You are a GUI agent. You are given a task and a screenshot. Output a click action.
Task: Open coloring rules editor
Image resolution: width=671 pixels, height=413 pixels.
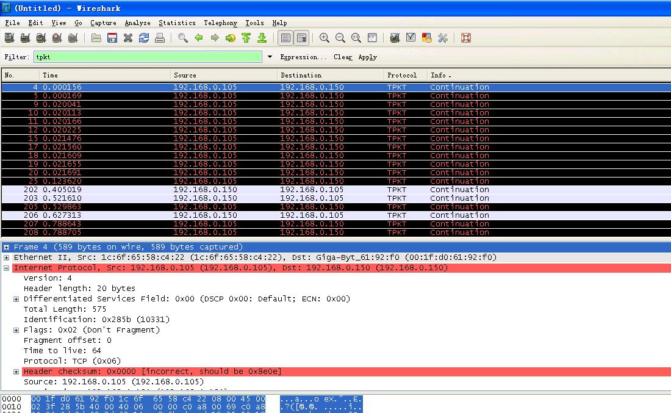pos(426,38)
